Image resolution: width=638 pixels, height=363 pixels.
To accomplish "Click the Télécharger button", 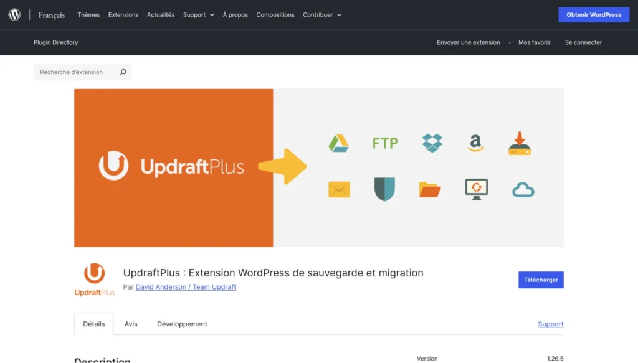I will point(541,280).
